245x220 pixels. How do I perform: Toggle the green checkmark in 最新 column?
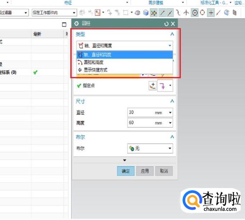[x=35, y=72]
